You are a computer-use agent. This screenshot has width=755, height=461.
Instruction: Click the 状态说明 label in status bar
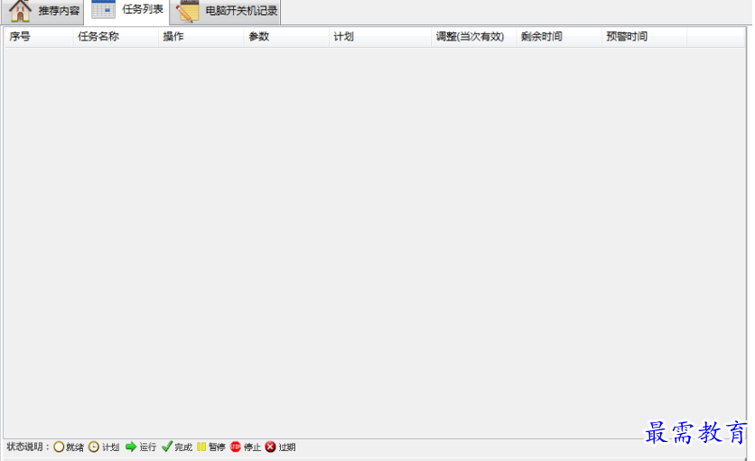coord(28,447)
